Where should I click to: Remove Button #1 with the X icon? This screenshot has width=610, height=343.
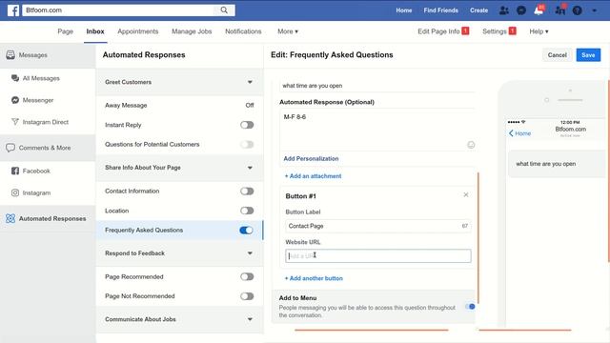pyautogui.click(x=466, y=194)
